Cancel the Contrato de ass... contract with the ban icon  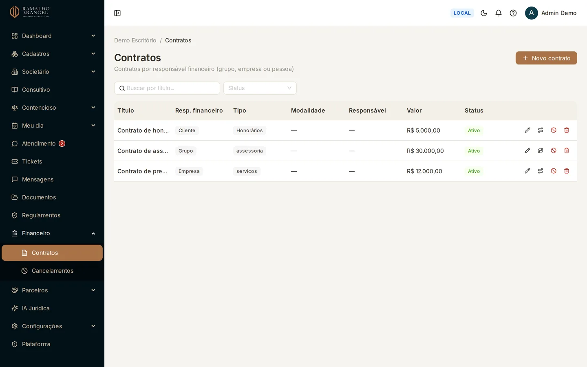click(554, 150)
